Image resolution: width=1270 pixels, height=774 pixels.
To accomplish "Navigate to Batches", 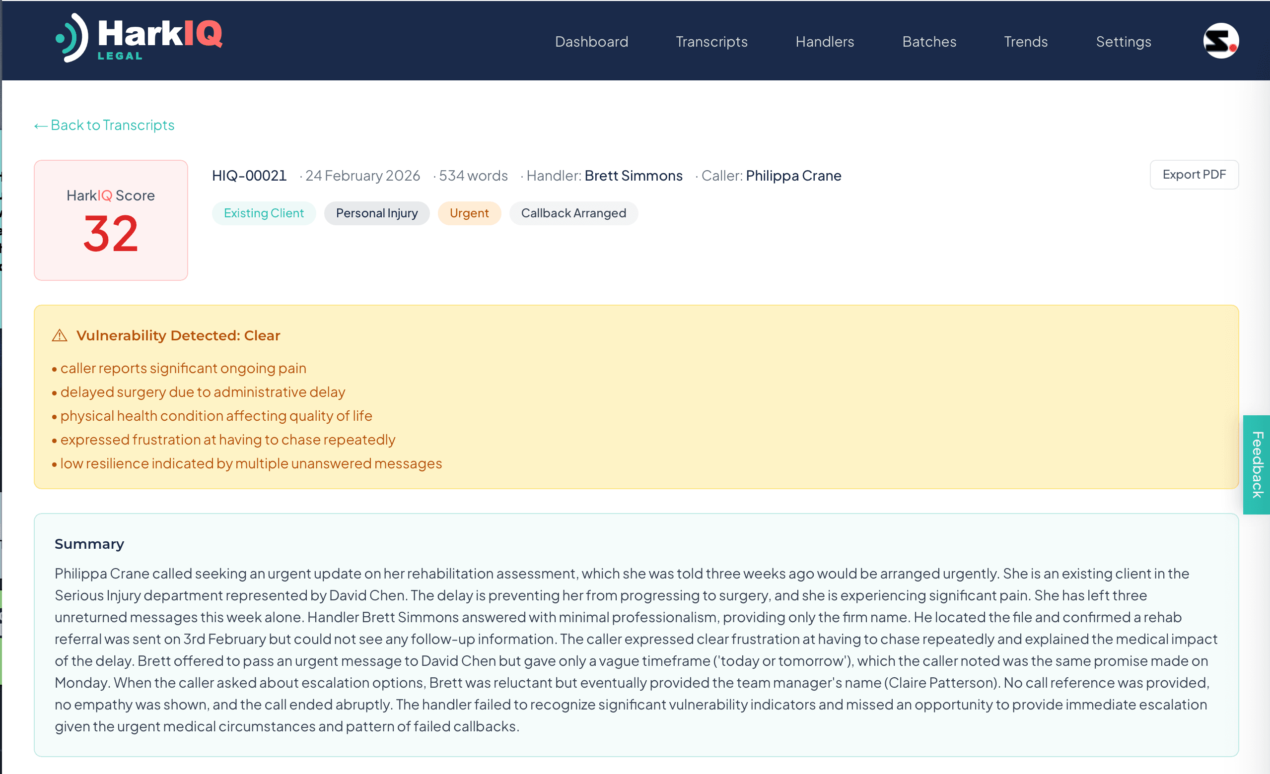I will click(929, 42).
